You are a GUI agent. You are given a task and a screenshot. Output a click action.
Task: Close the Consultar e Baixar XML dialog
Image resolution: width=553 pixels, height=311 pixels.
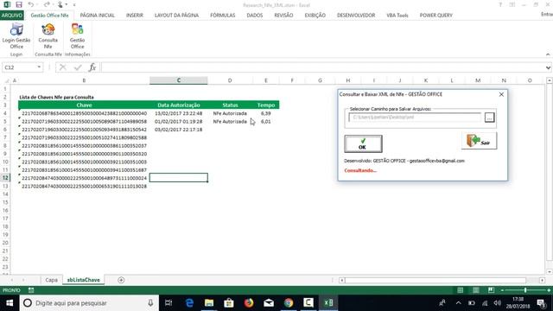click(x=501, y=94)
